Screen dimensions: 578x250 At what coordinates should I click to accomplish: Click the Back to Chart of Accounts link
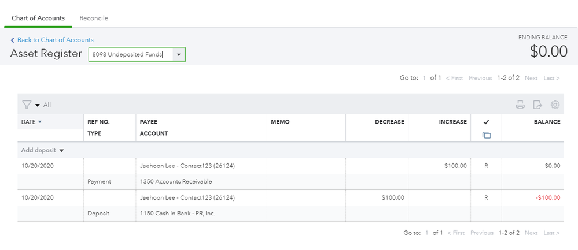[x=55, y=40]
